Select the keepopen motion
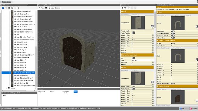The width and height of the screenshot is (198, 111). [x=65, y=92]
